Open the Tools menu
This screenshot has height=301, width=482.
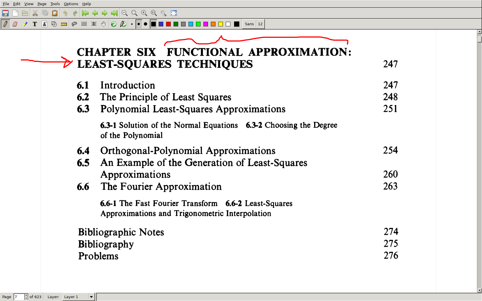click(55, 4)
